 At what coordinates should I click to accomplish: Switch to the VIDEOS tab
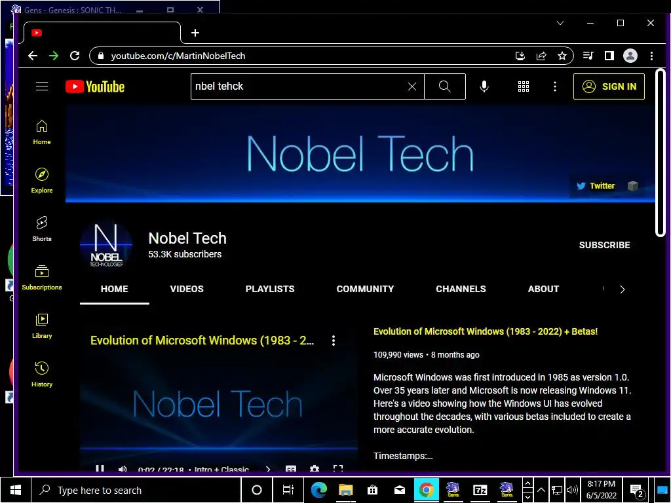[187, 289]
